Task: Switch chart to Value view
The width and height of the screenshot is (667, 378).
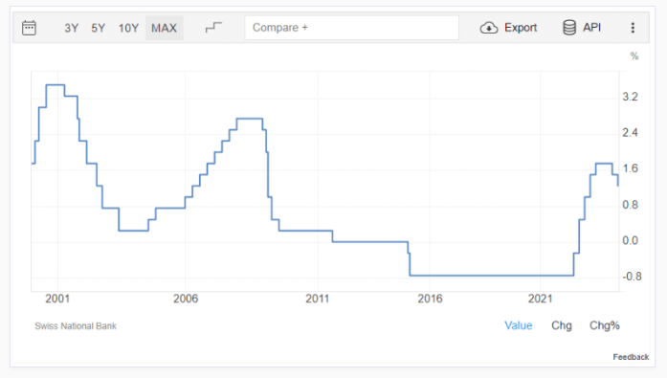Action: tap(518, 325)
